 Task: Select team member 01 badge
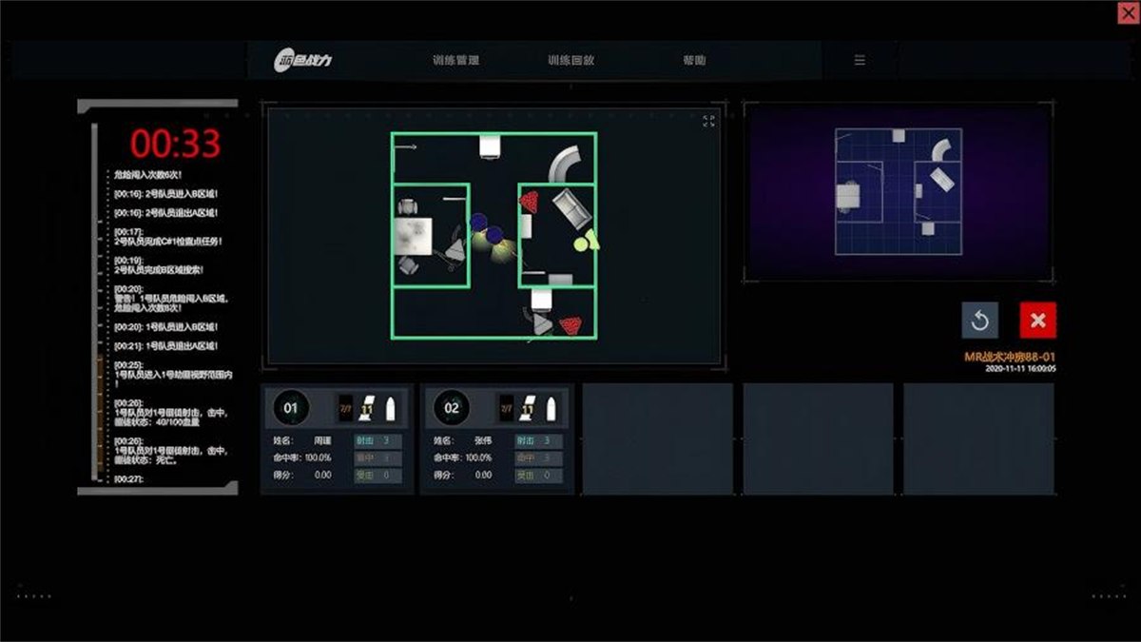point(291,408)
